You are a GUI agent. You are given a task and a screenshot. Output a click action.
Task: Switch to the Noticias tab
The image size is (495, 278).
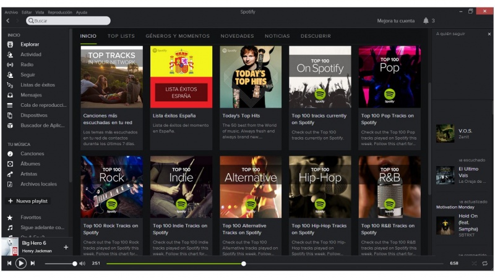click(277, 36)
